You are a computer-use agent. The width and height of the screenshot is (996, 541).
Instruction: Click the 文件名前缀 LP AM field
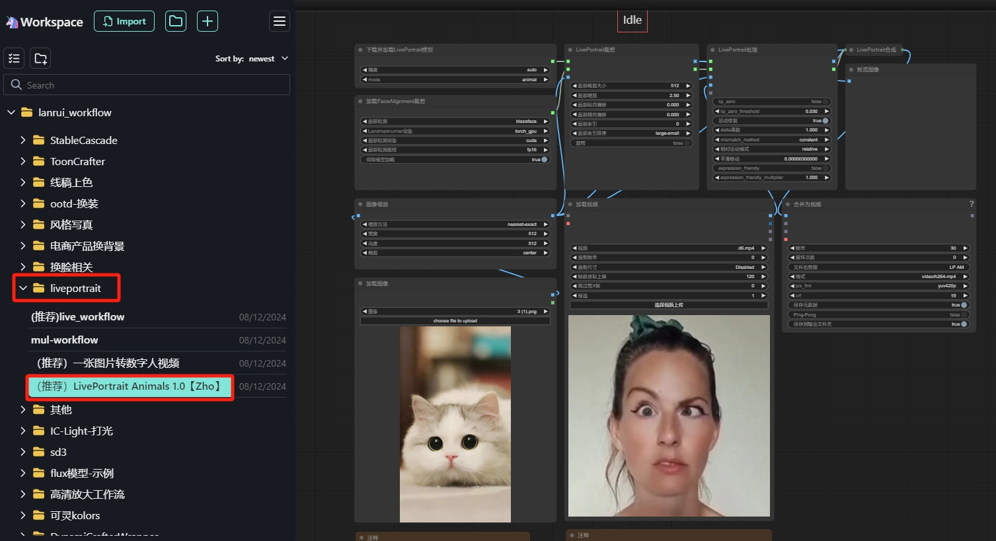tap(878, 267)
